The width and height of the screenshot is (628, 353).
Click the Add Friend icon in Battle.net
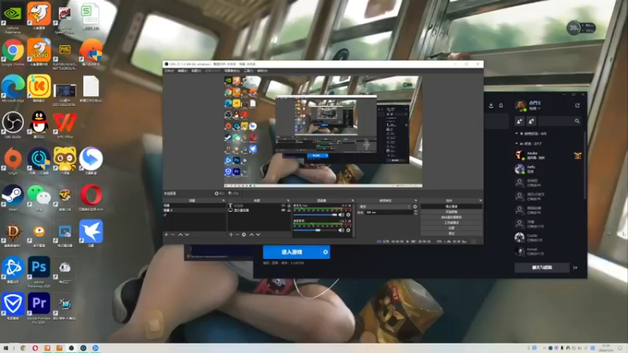tap(520, 121)
